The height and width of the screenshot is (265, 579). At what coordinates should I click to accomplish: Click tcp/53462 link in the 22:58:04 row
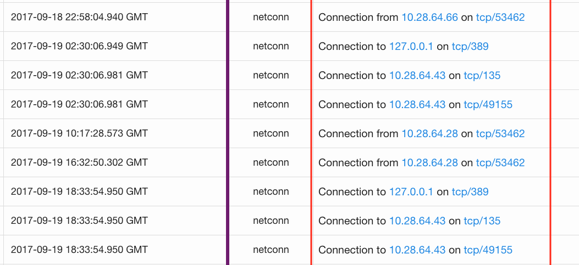[x=500, y=18]
